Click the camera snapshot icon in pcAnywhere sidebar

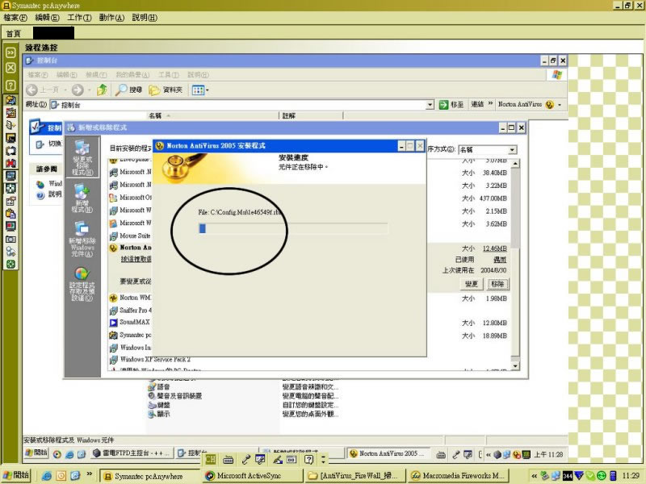point(10,239)
